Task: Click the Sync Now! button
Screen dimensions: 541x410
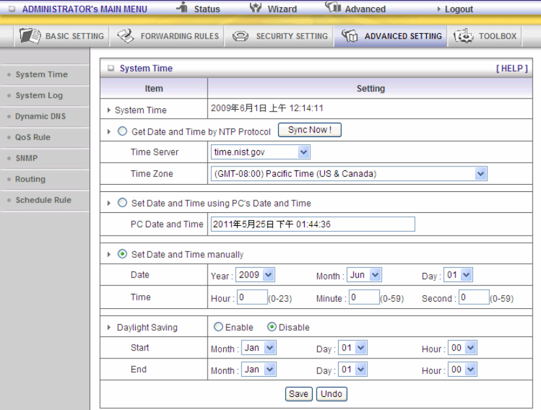Action: (309, 130)
